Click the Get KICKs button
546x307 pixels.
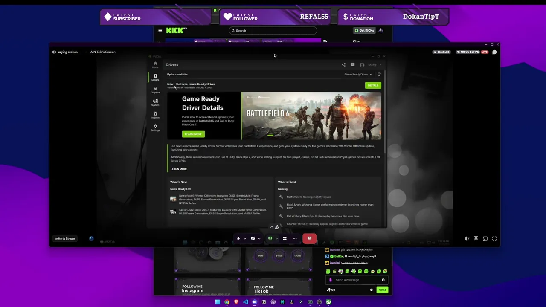[x=364, y=30]
